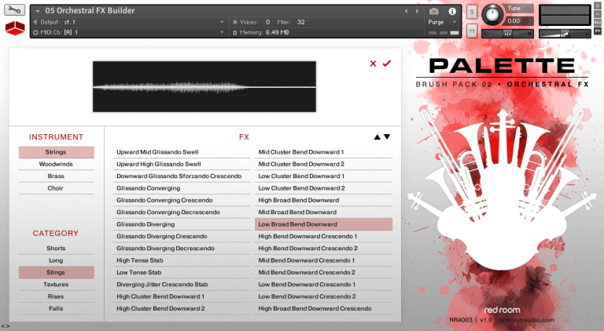Viewport: 604px width, 331px height.
Task: Click the waveform preview display
Action: click(x=204, y=87)
